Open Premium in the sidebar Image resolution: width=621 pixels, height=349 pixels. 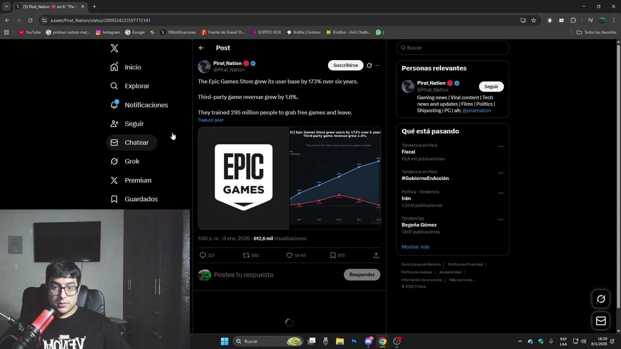coord(131,180)
